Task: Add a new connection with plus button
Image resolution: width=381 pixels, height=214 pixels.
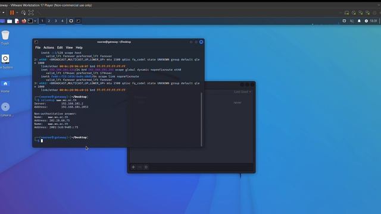Action: [133, 167]
